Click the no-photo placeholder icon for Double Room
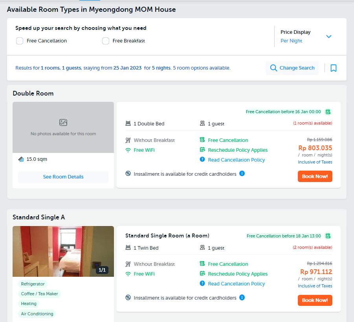354x322 pixels. tap(63, 122)
